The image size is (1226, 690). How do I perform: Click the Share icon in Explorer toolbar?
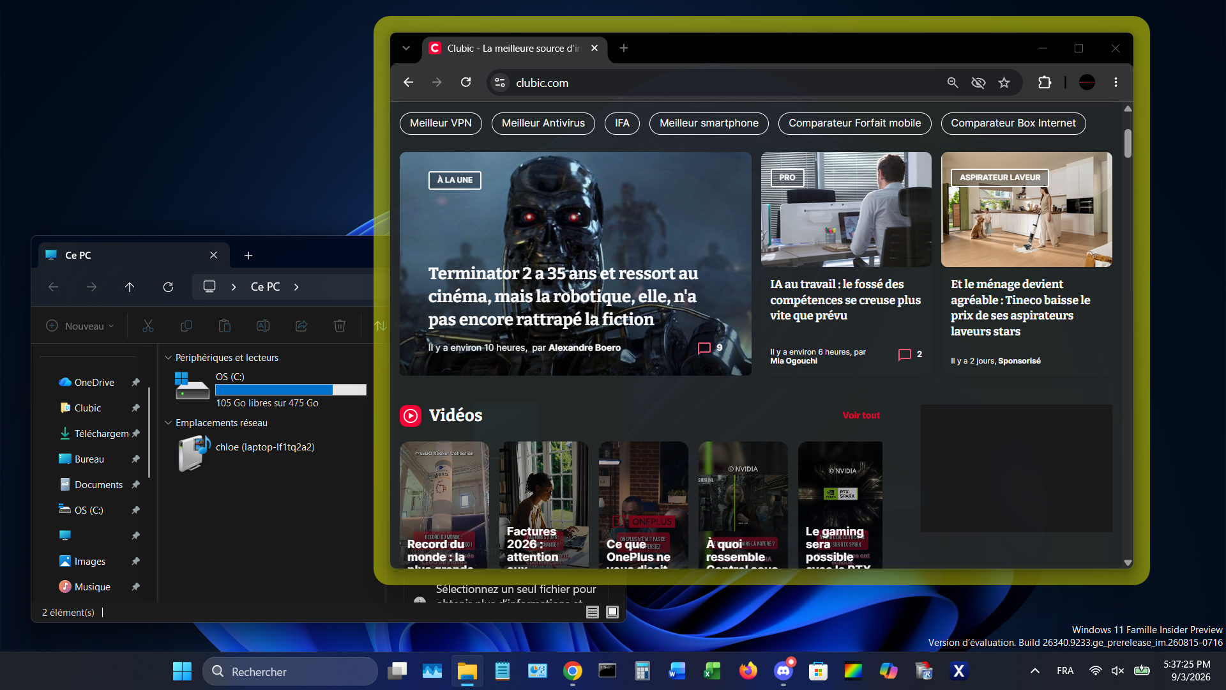coord(301,326)
